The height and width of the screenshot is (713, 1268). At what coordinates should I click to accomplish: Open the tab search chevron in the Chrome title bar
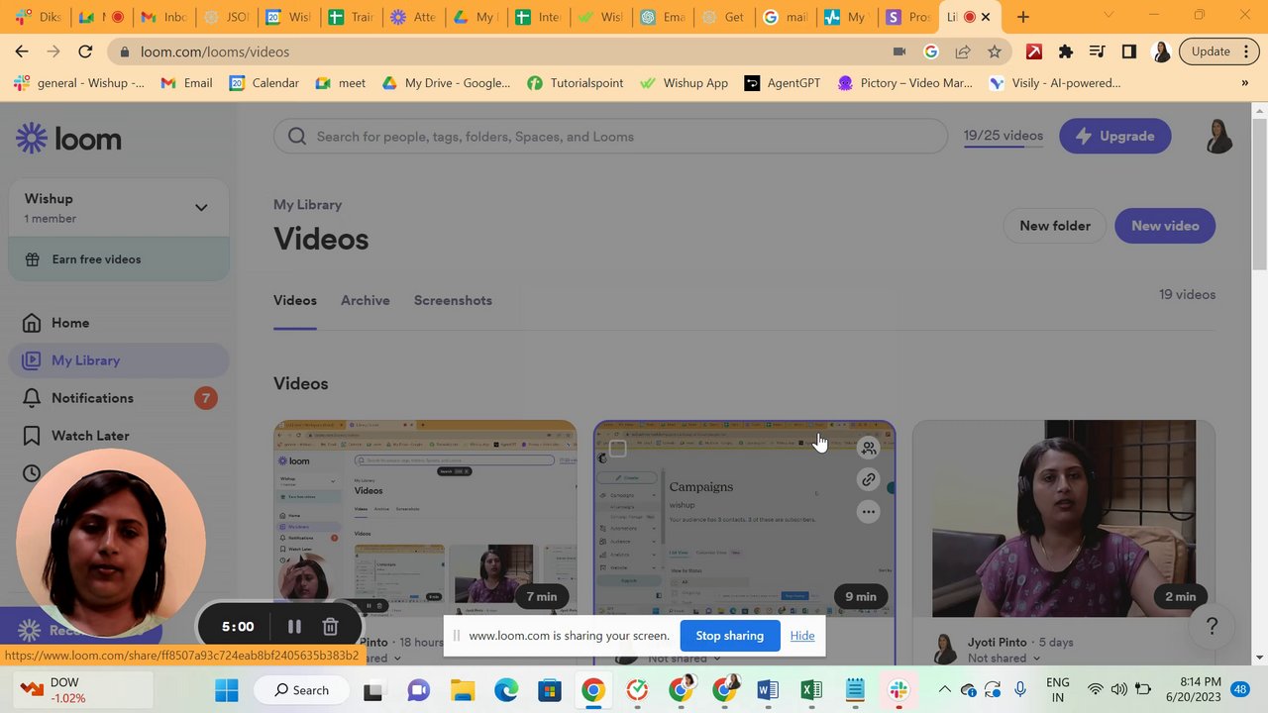[1108, 15]
